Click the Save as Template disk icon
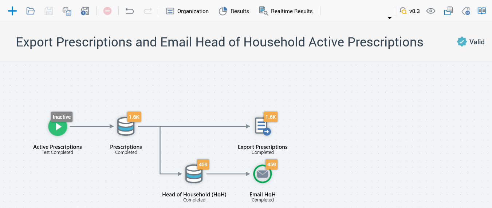The height and width of the screenshot is (208, 492). point(85,11)
